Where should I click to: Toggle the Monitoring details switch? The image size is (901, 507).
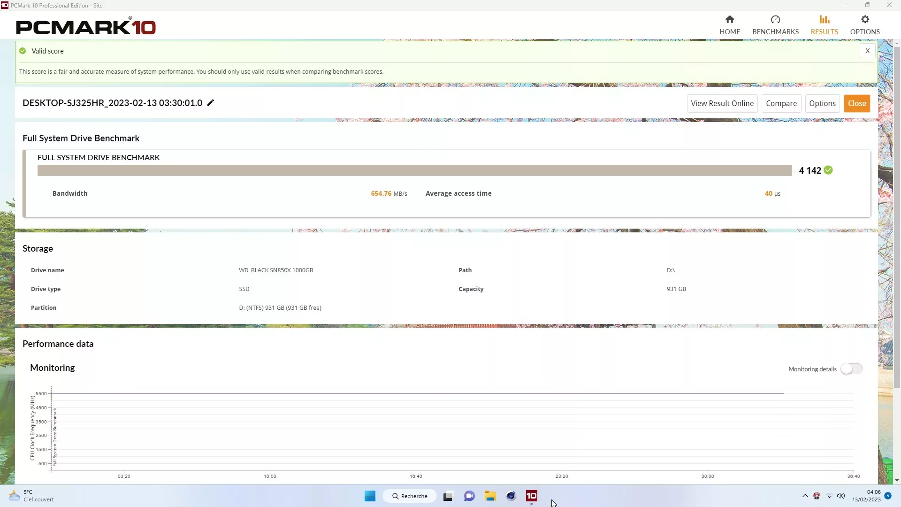coord(851,369)
